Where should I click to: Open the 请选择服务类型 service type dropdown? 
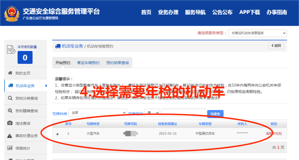257,33
